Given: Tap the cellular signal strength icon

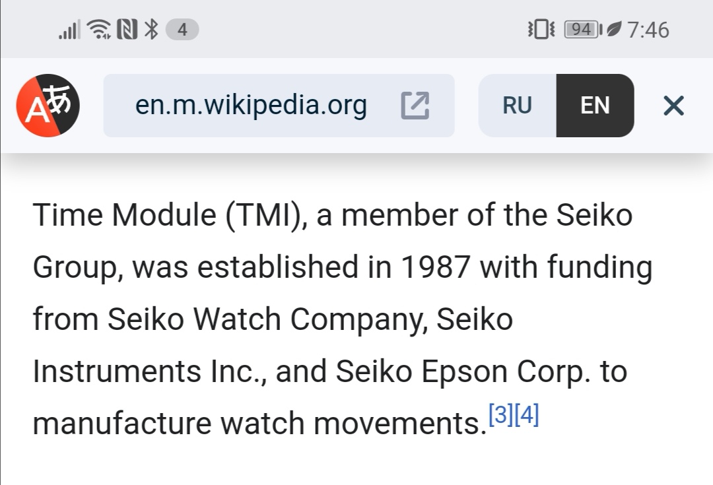Looking at the screenshot, I should [x=69, y=30].
